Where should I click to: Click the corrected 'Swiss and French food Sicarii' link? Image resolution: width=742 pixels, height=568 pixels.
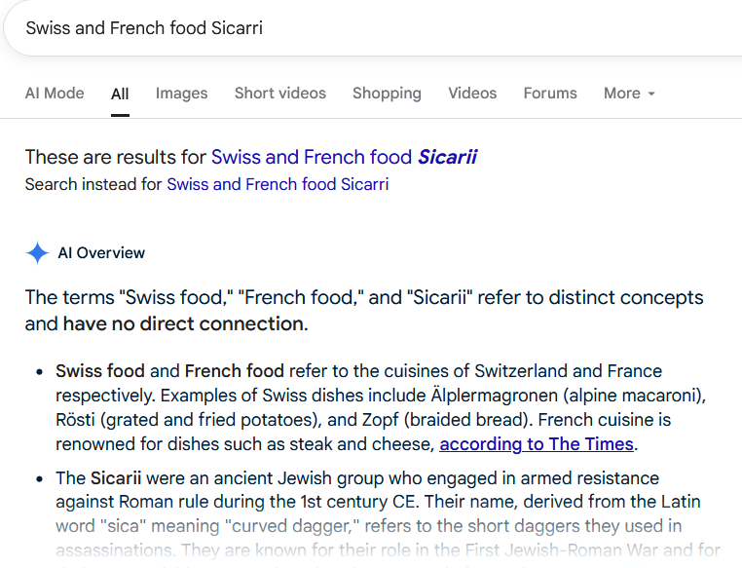click(344, 157)
